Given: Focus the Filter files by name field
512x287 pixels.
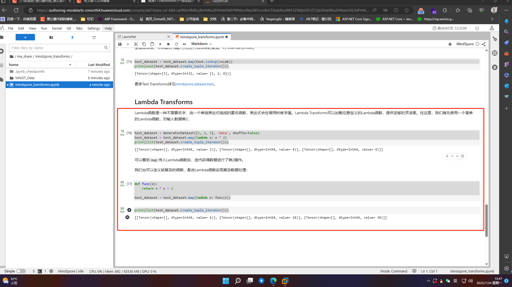Looking at the screenshot, I should pos(59,48).
